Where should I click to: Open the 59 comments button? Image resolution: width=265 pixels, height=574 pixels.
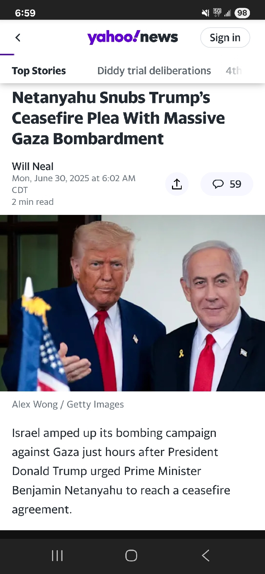click(x=227, y=184)
